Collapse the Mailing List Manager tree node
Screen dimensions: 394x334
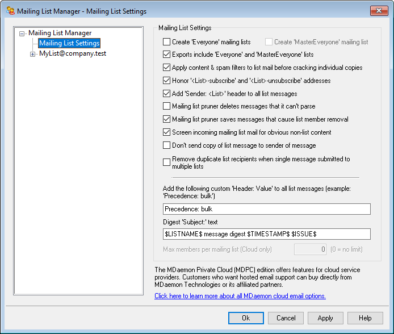click(22, 34)
